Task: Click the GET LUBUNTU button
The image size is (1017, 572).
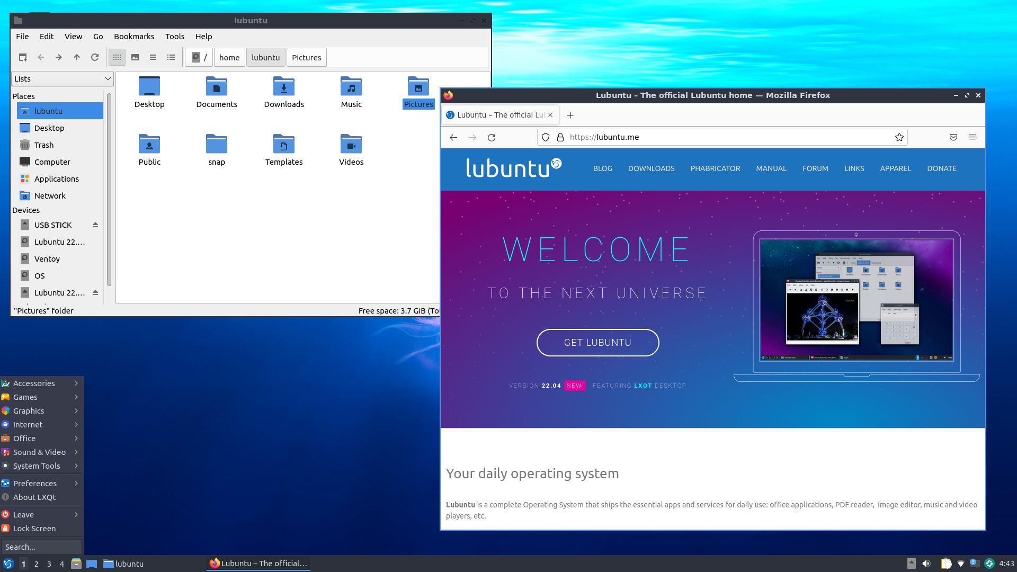Action: (x=597, y=343)
